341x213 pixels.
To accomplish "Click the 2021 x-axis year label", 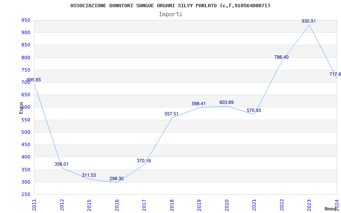I will (x=254, y=205).
